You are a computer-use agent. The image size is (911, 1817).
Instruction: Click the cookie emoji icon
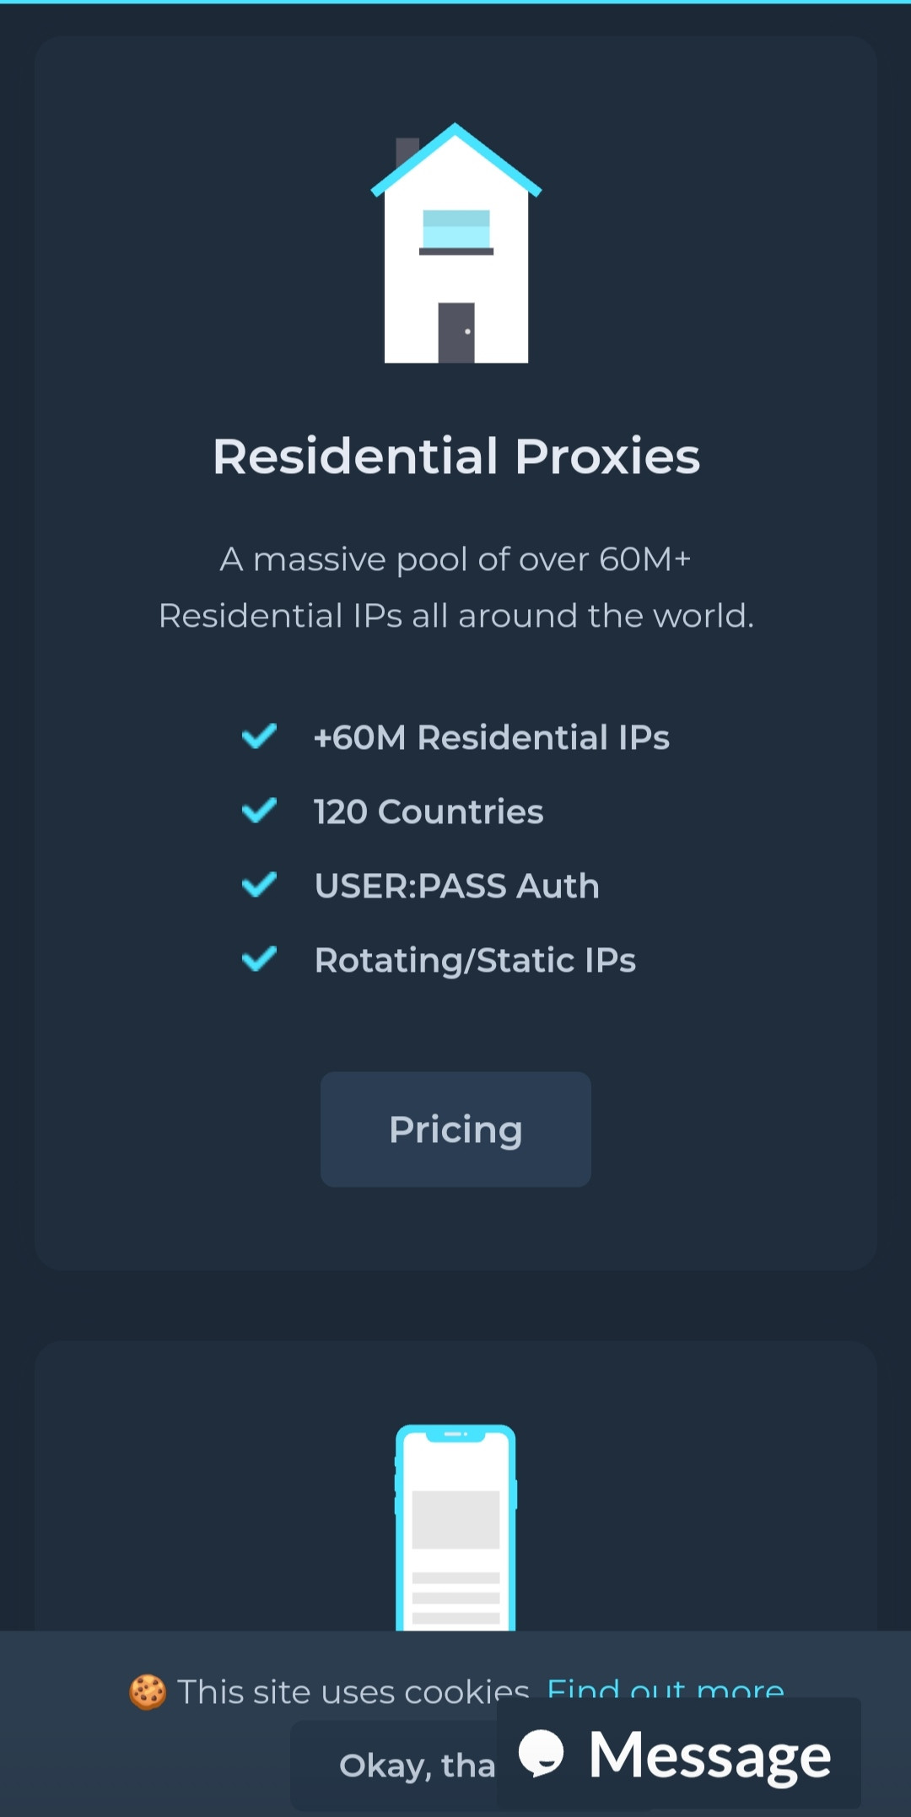pyautogui.click(x=148, y=1692)
